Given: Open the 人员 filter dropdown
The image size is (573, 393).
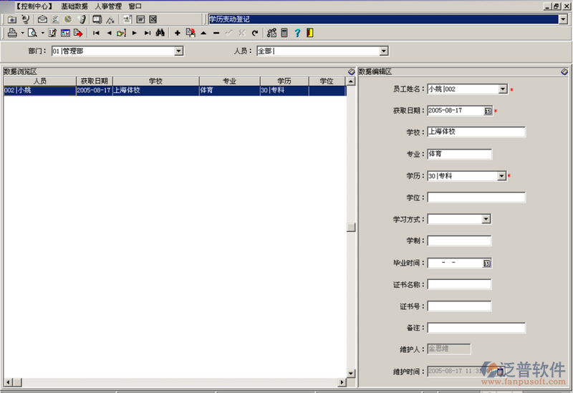Looking at the screenshot, I should 384,51.
